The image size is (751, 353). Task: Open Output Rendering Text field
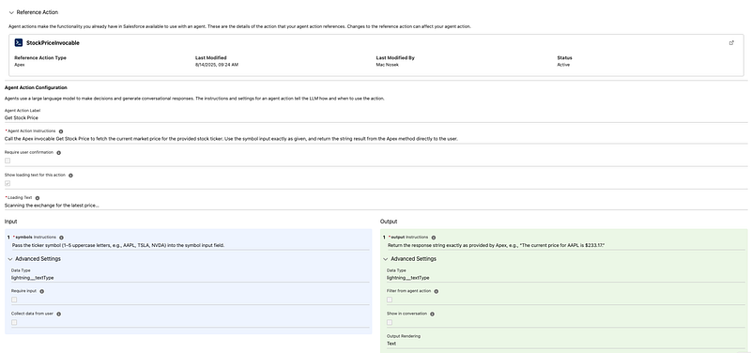tap(566, 344)
